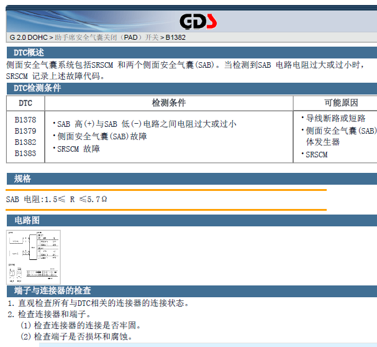Select the 规格 section header
The width and height of the screenshot is (377, 347).
tap(192, 178)
